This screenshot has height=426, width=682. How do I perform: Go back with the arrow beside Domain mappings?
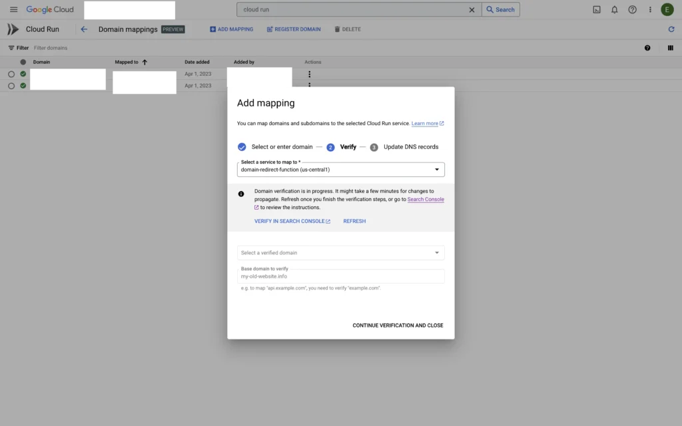pyautogui.click(x=84, y=29)
